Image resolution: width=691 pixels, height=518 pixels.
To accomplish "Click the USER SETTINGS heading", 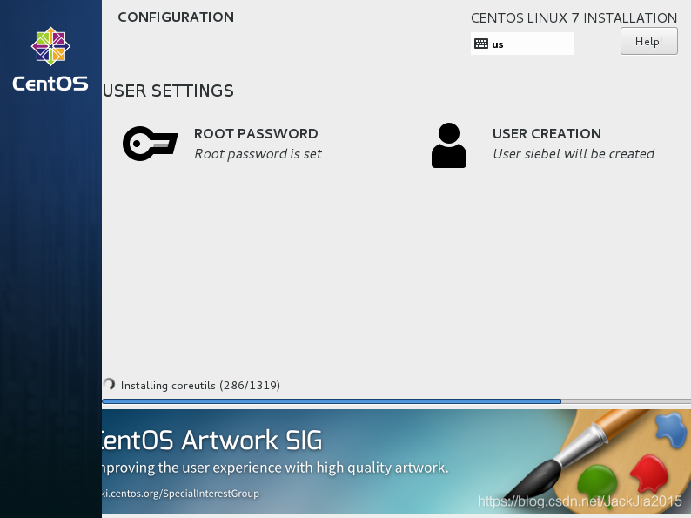I will pyautogui.click(x=168, y=91).
